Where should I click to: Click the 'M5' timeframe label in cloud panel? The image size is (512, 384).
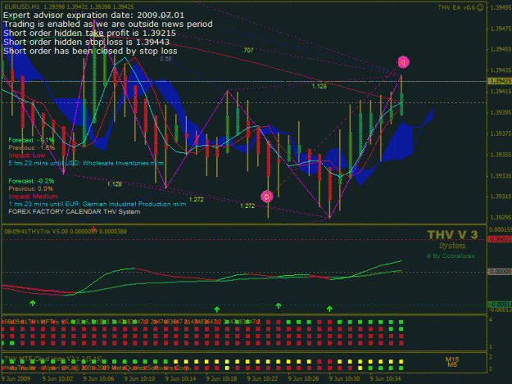452,364
